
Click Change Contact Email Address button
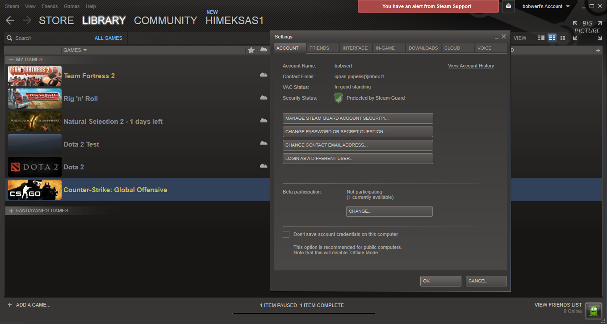point(358,145)
